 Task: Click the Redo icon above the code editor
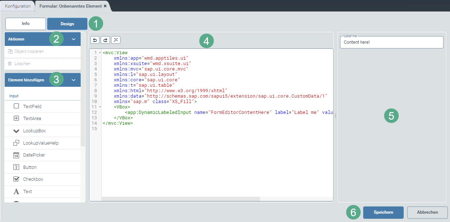pos(105,40)
